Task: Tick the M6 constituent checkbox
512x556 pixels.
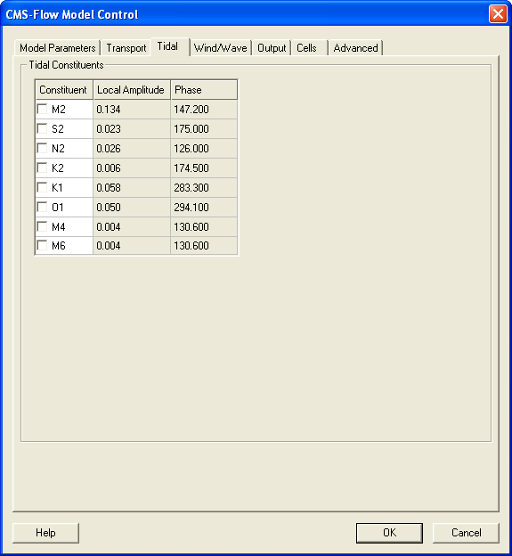Action: tap(42, 245)
